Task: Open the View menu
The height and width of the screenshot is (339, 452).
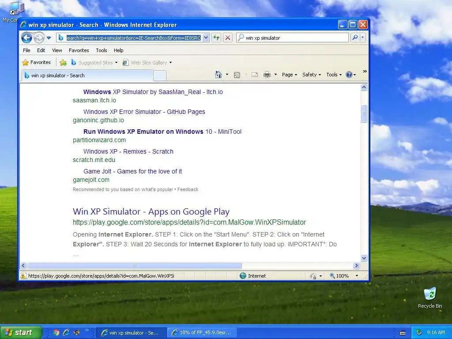Action: coord(57,50)
